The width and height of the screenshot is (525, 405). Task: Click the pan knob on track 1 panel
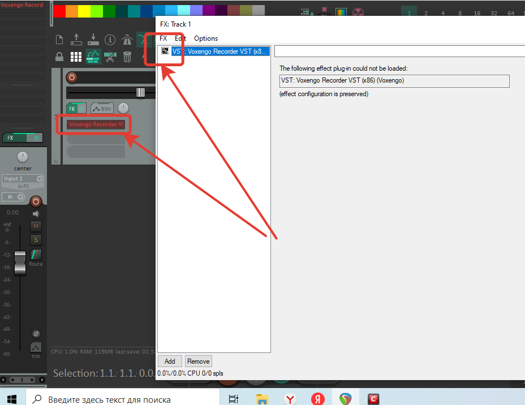click(123, 108)
